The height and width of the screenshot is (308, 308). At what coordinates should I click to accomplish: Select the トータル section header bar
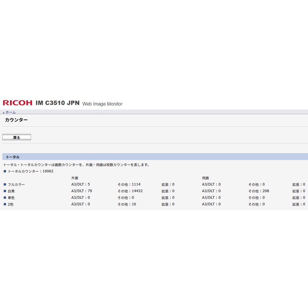[154, 157]
